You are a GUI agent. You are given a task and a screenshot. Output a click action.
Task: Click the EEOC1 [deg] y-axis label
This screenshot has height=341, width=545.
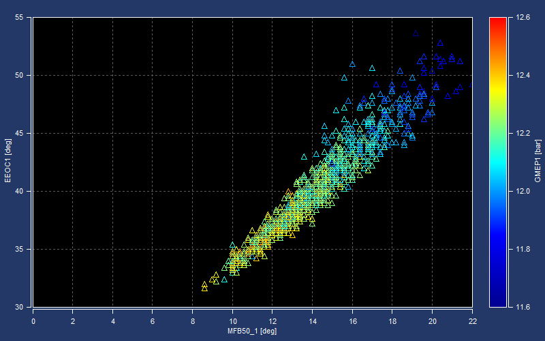7,162
